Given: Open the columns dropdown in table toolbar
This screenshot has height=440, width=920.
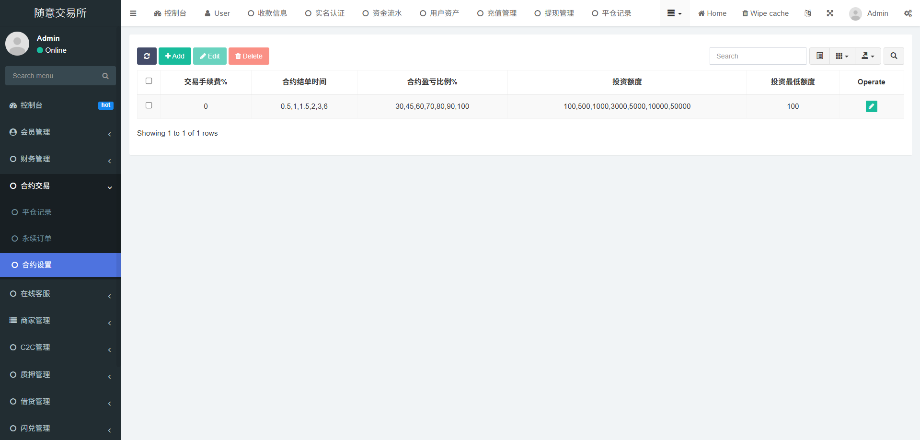Looking at the screenshot, I should pos(842,56).
